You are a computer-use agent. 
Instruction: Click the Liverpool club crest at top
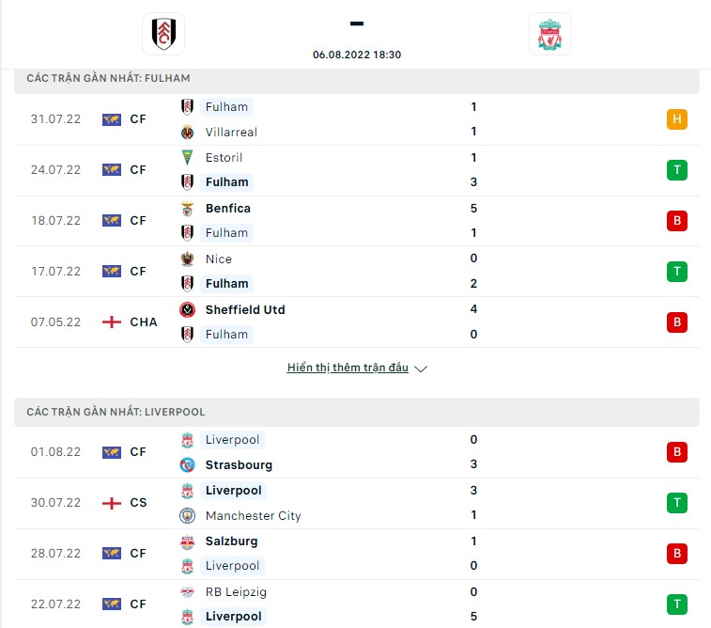coord(550,34)
